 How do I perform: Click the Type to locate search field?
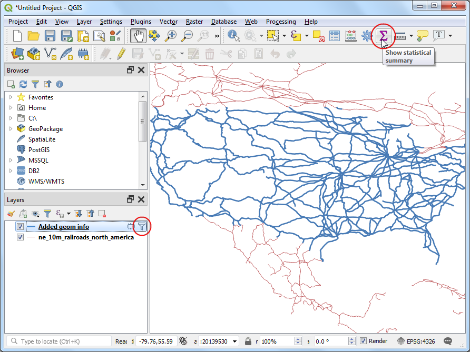(x=61, y=341)
